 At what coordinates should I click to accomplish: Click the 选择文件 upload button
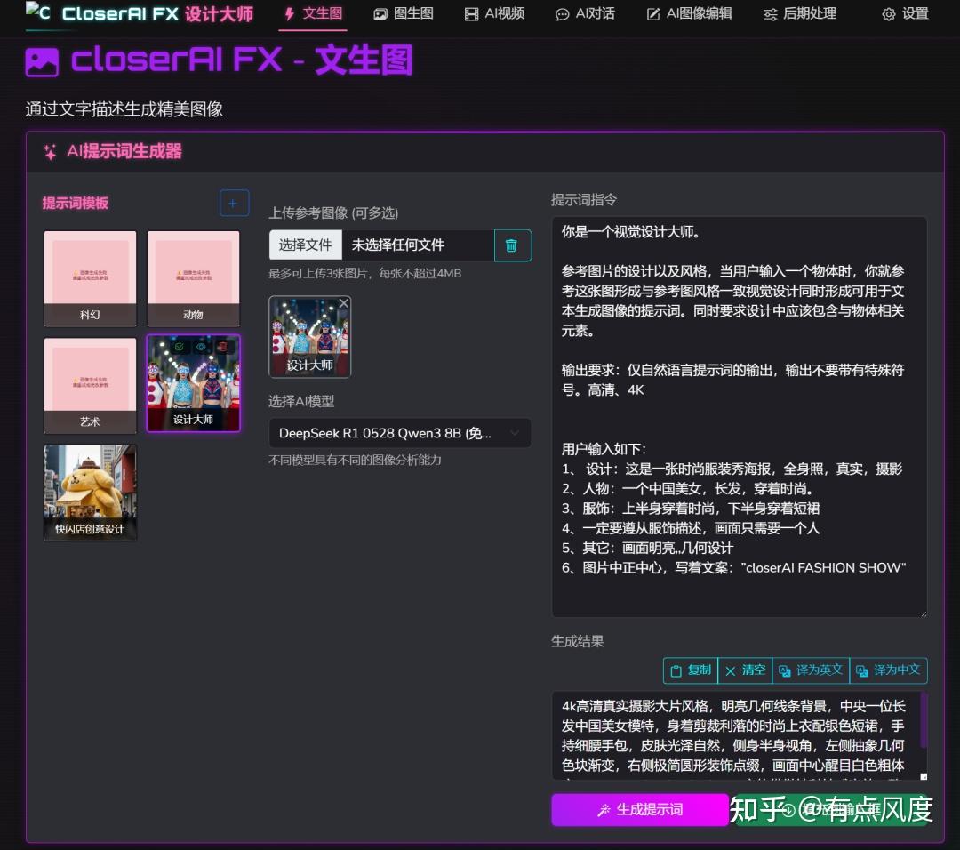click(x=305, y=245)
